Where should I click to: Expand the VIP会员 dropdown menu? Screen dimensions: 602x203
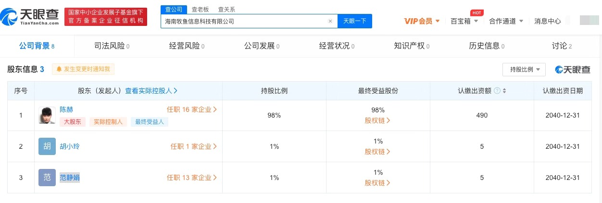click(422, 21)
